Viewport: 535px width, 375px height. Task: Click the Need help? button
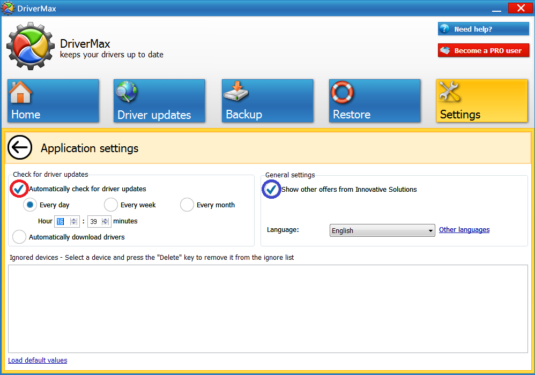[x=484, y=29]
